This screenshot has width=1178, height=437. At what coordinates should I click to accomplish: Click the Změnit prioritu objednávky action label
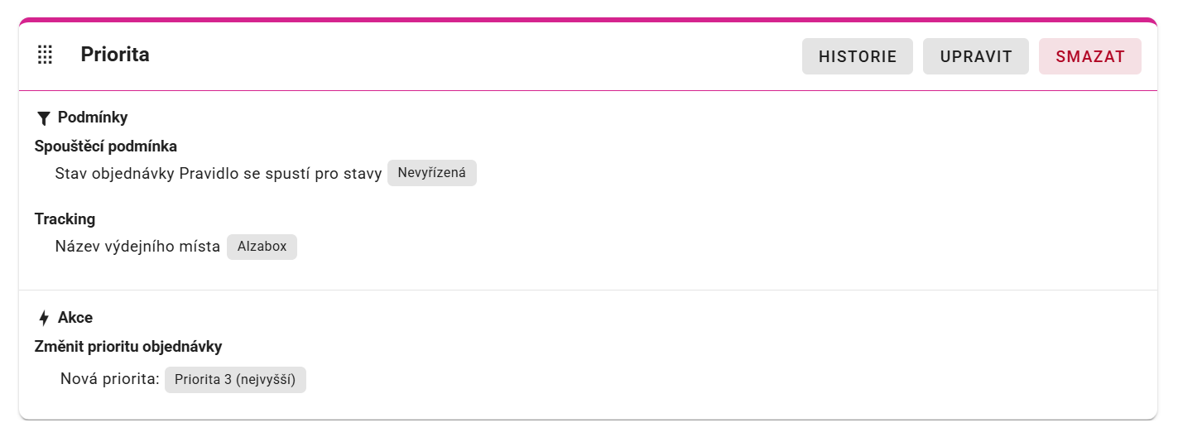[128, 347]
